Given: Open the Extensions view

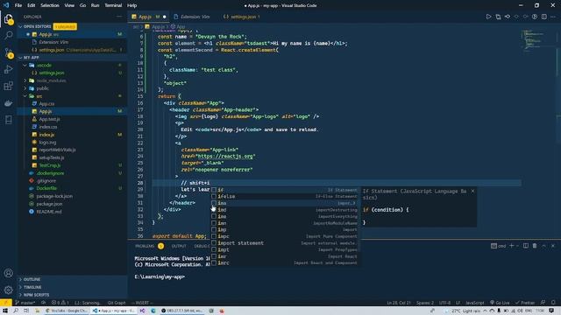Looking at the screenshot, I should pos(8,86).
